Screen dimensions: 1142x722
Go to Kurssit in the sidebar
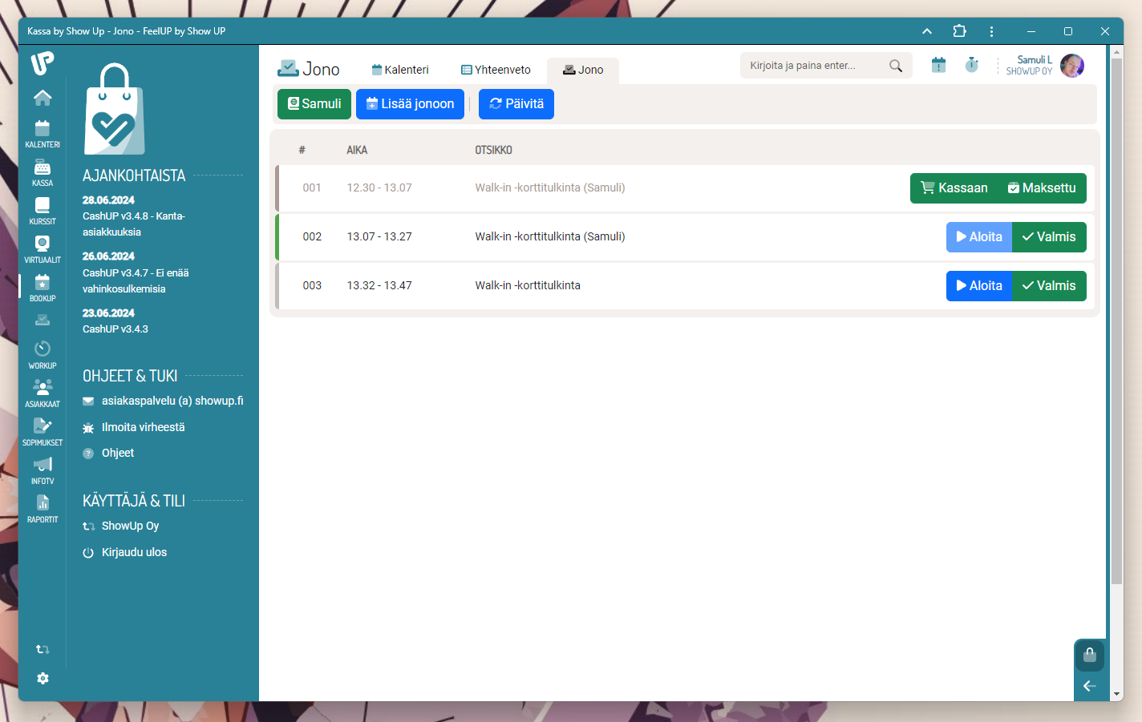(x=43, y=210)
